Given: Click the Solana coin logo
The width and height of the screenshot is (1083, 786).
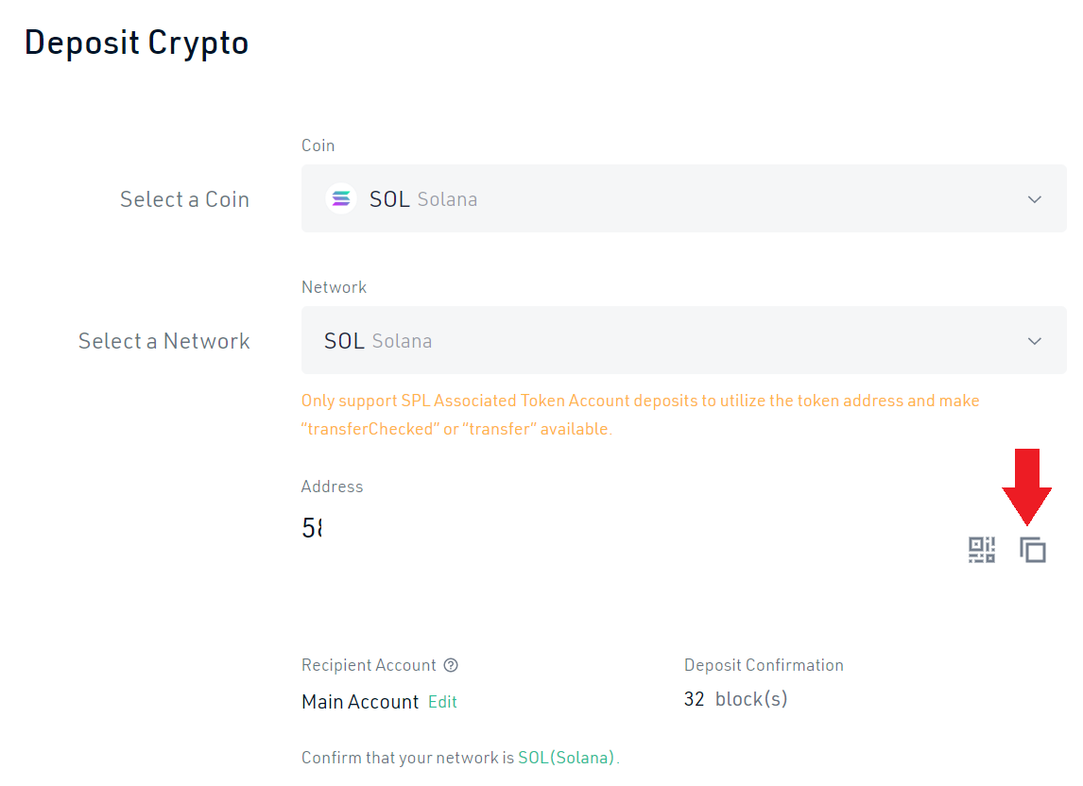Looking at the screenshot, I should coord(340,199).
